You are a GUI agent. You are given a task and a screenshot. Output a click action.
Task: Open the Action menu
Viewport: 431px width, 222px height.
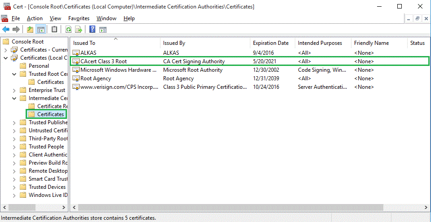[x=35, y=18]
